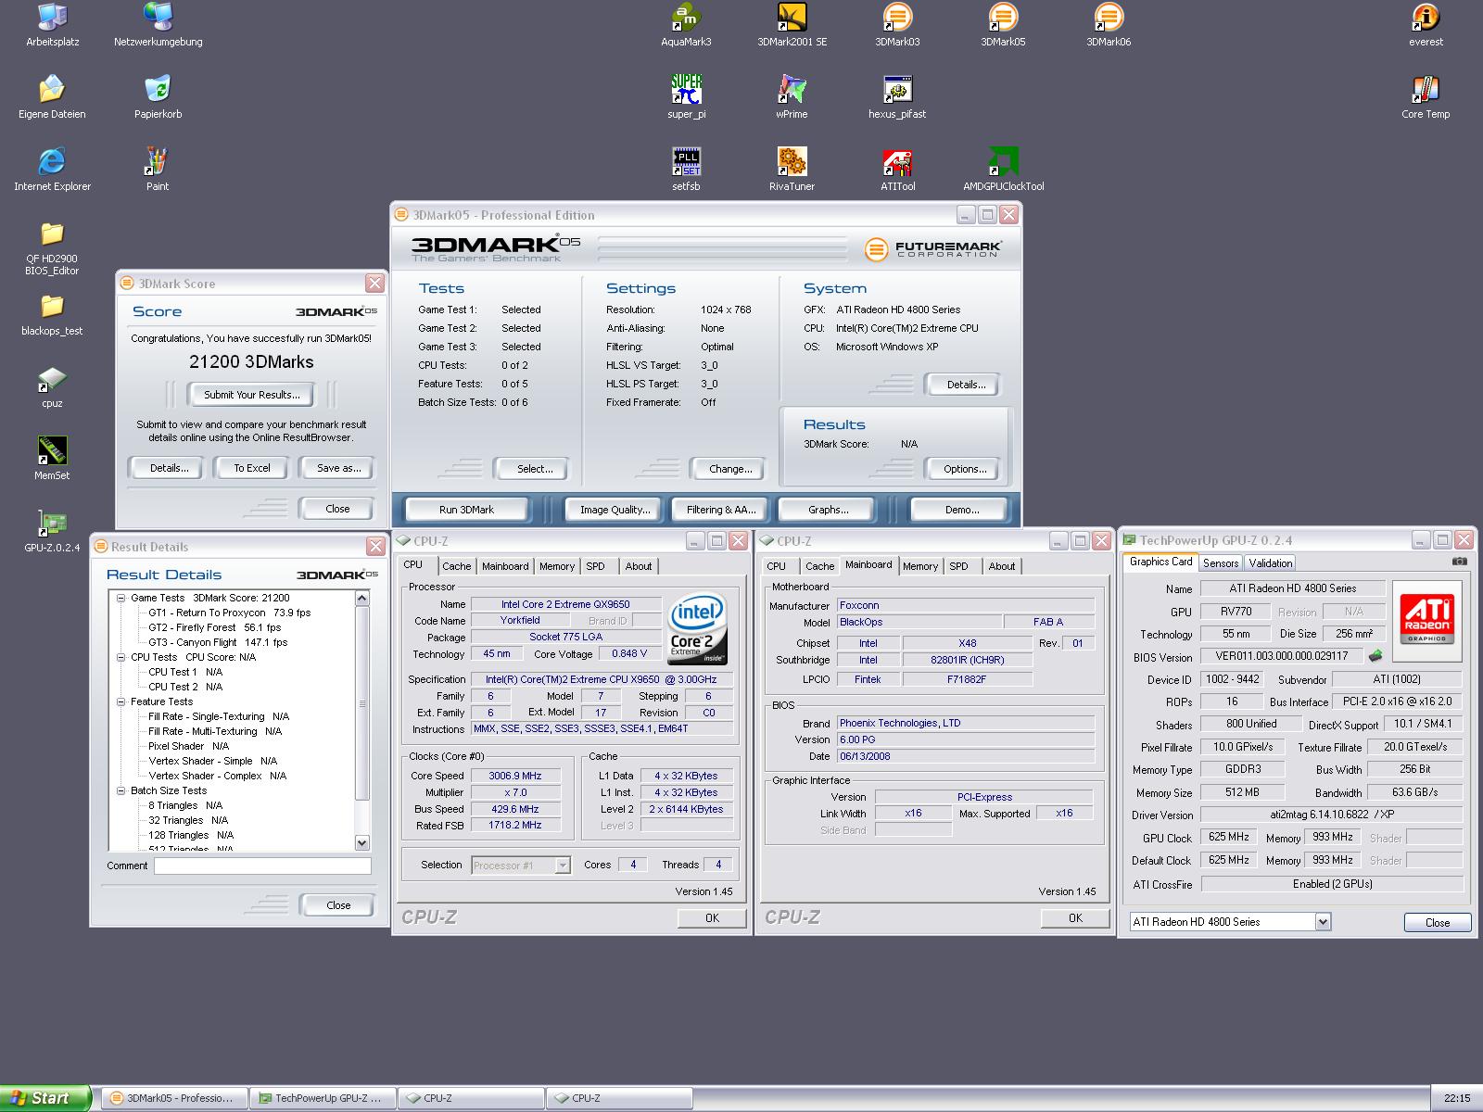Collapse the Batch Size Tests node
Screen dimensions: 1483x1112
(x=121, y=791)
